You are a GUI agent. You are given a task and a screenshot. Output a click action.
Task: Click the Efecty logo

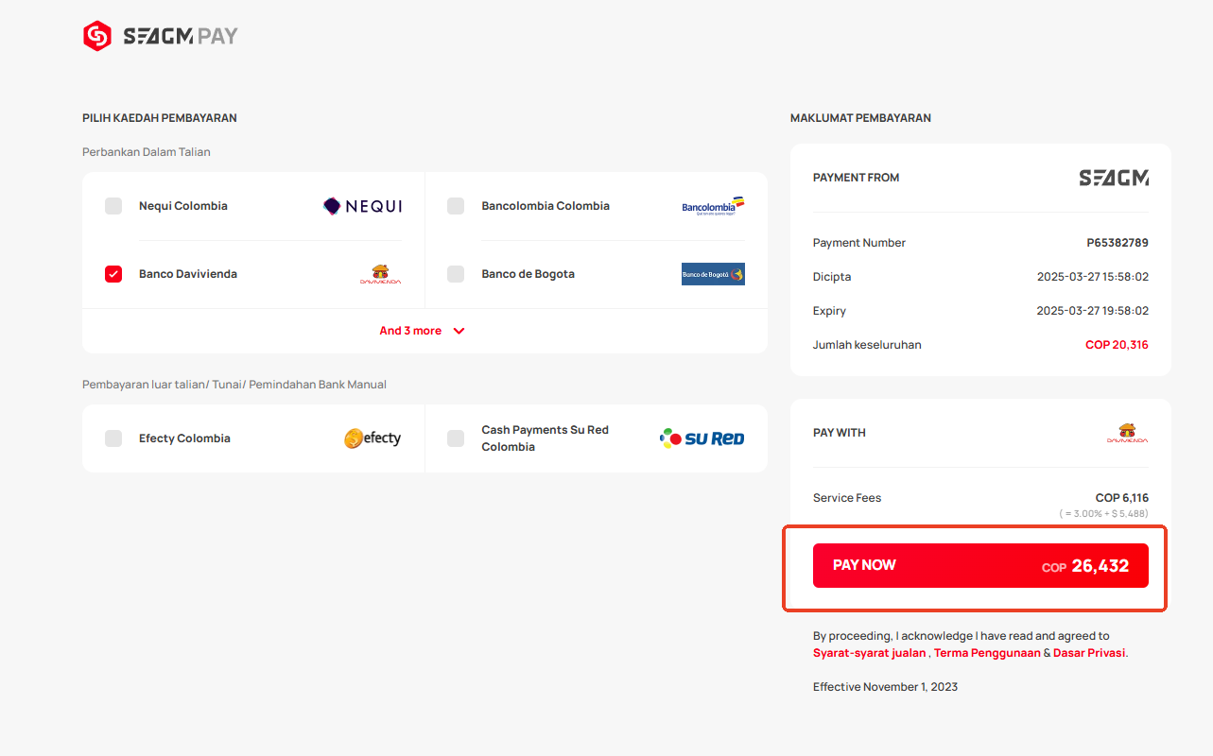(373, 438)
